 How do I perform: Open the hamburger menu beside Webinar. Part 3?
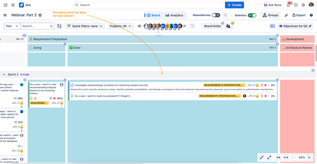[5, 15]
